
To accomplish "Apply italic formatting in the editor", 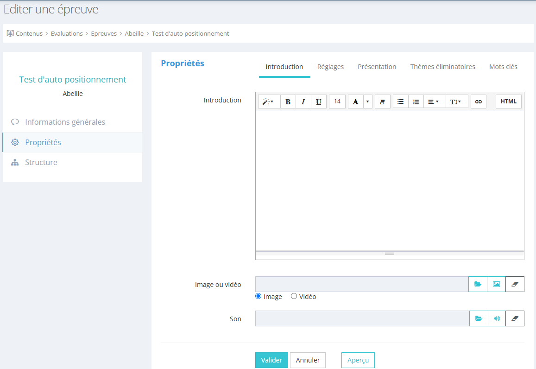I will 303,102.
